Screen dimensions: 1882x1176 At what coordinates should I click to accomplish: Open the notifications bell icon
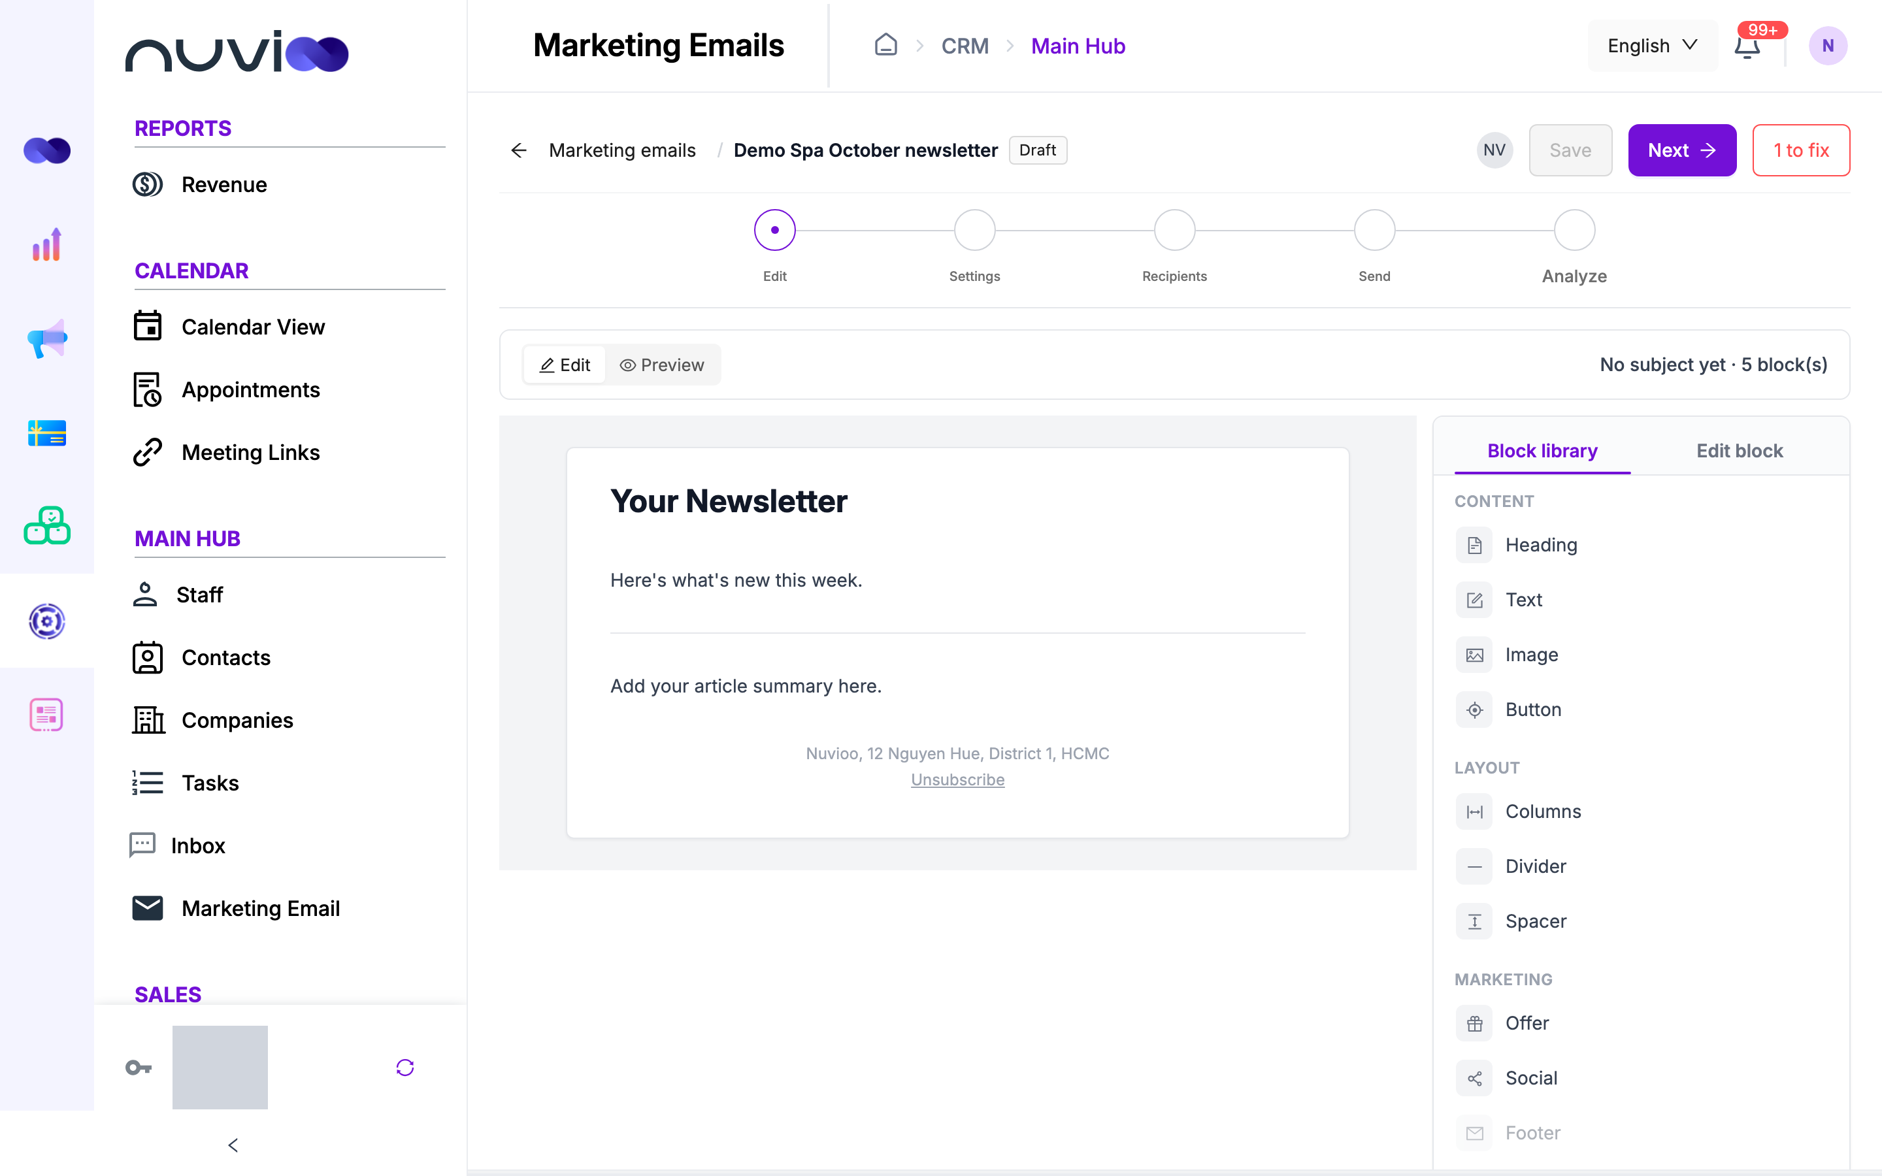(1747, 46)
